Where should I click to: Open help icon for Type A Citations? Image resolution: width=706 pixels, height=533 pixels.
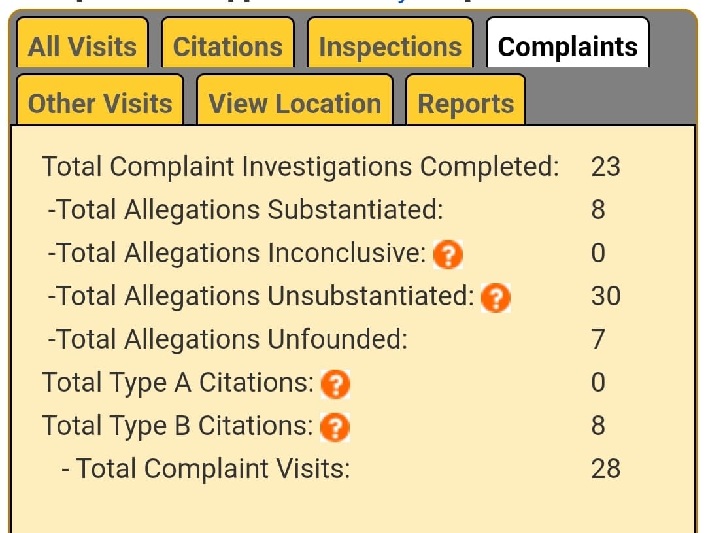click(335, 384)
